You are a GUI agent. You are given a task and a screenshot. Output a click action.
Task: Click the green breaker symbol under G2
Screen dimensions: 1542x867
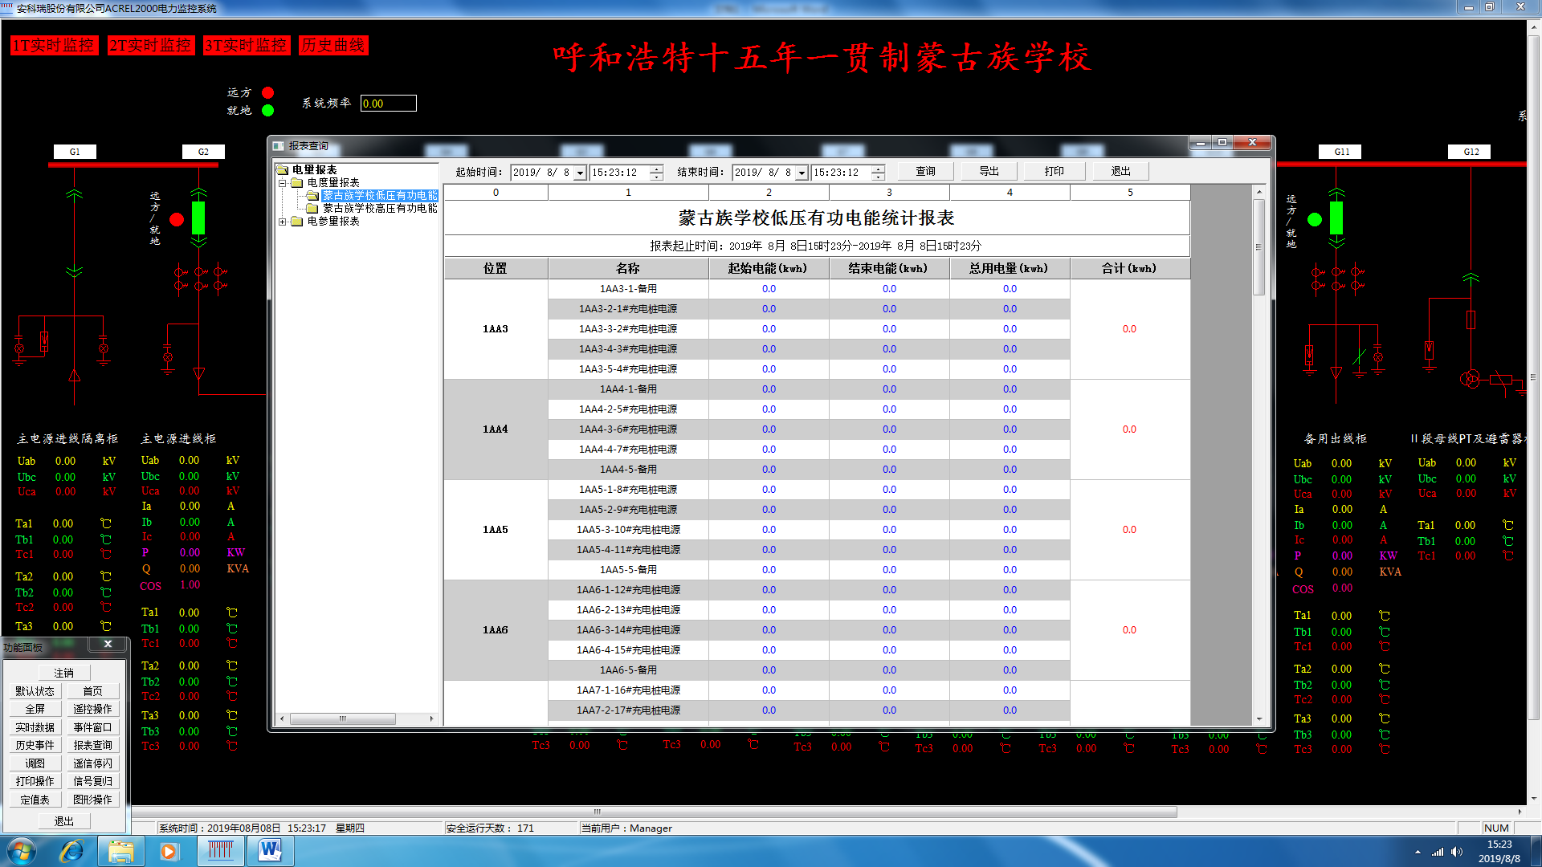pyautogui.click(x=198, y=218)
